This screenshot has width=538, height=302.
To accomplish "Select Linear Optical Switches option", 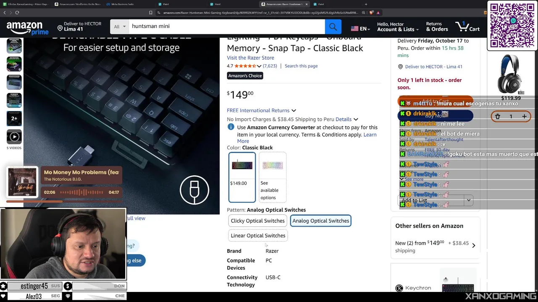I will 258,235.
